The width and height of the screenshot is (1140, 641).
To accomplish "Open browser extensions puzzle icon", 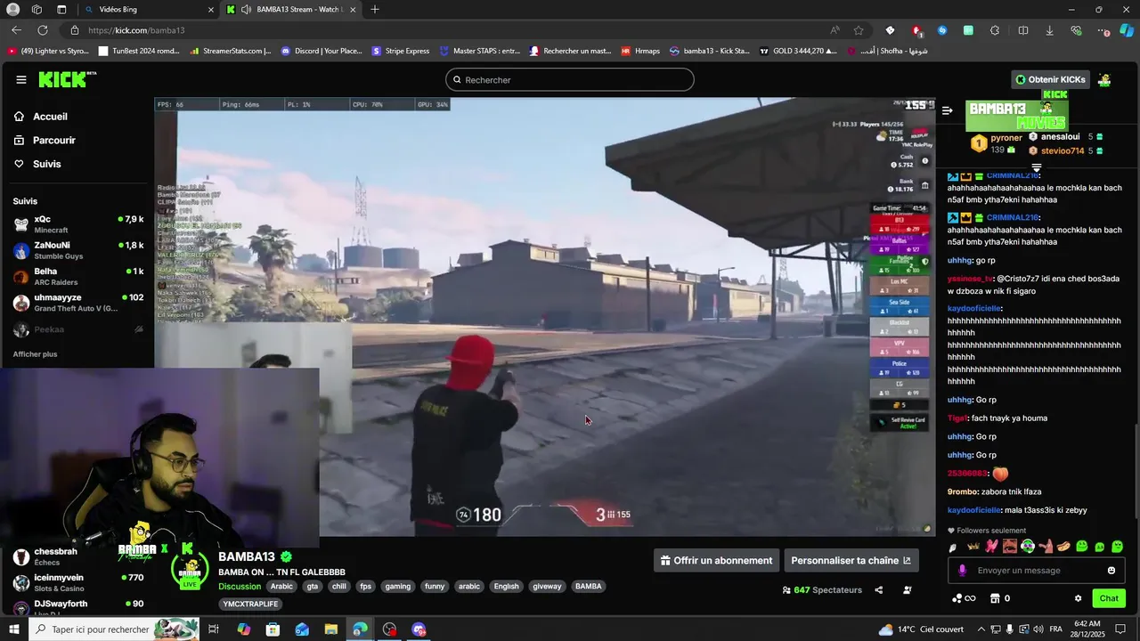I will tap(995, 30).
